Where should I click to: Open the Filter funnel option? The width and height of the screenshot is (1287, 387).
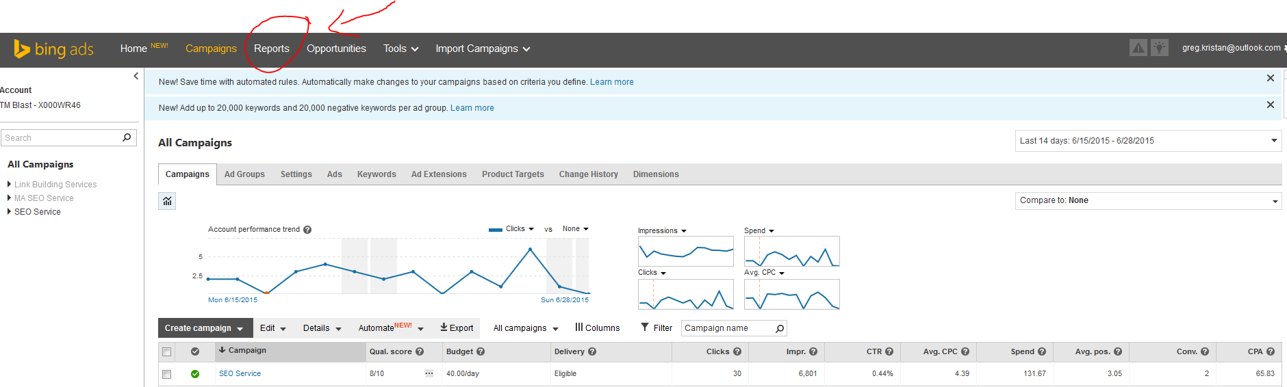click(x=657, y=328)
